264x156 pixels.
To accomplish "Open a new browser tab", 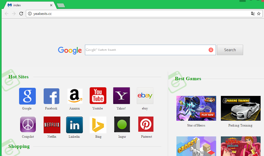I will 61,5.
